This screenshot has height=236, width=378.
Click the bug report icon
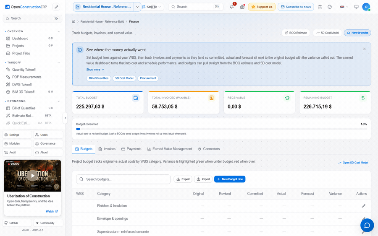point(320,7)
